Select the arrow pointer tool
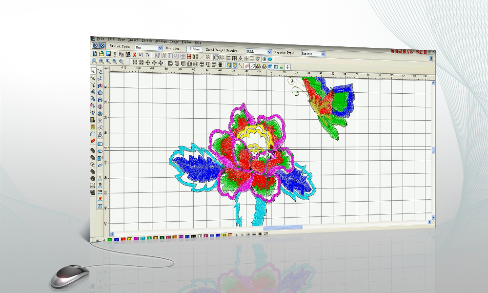488x293 pixels. click(93, 71)
